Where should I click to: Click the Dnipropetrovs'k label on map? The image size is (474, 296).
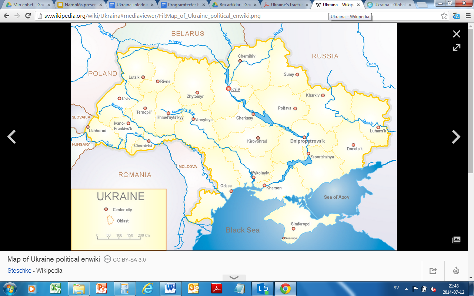click(307, 141)
